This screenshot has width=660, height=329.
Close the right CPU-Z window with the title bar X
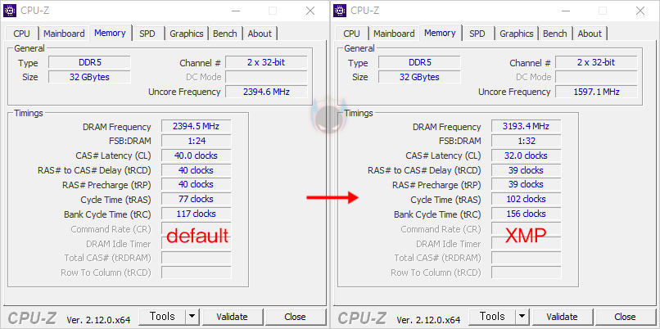(640, 11)
